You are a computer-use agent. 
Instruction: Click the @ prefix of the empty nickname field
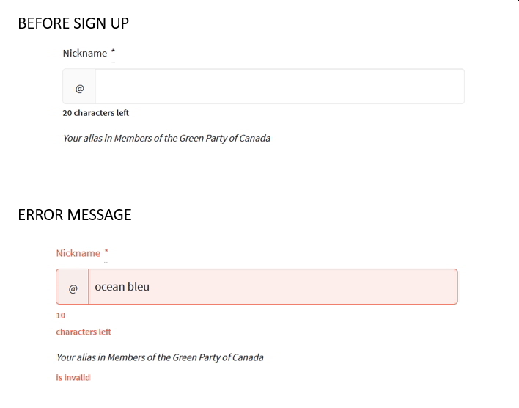point(79,87)
